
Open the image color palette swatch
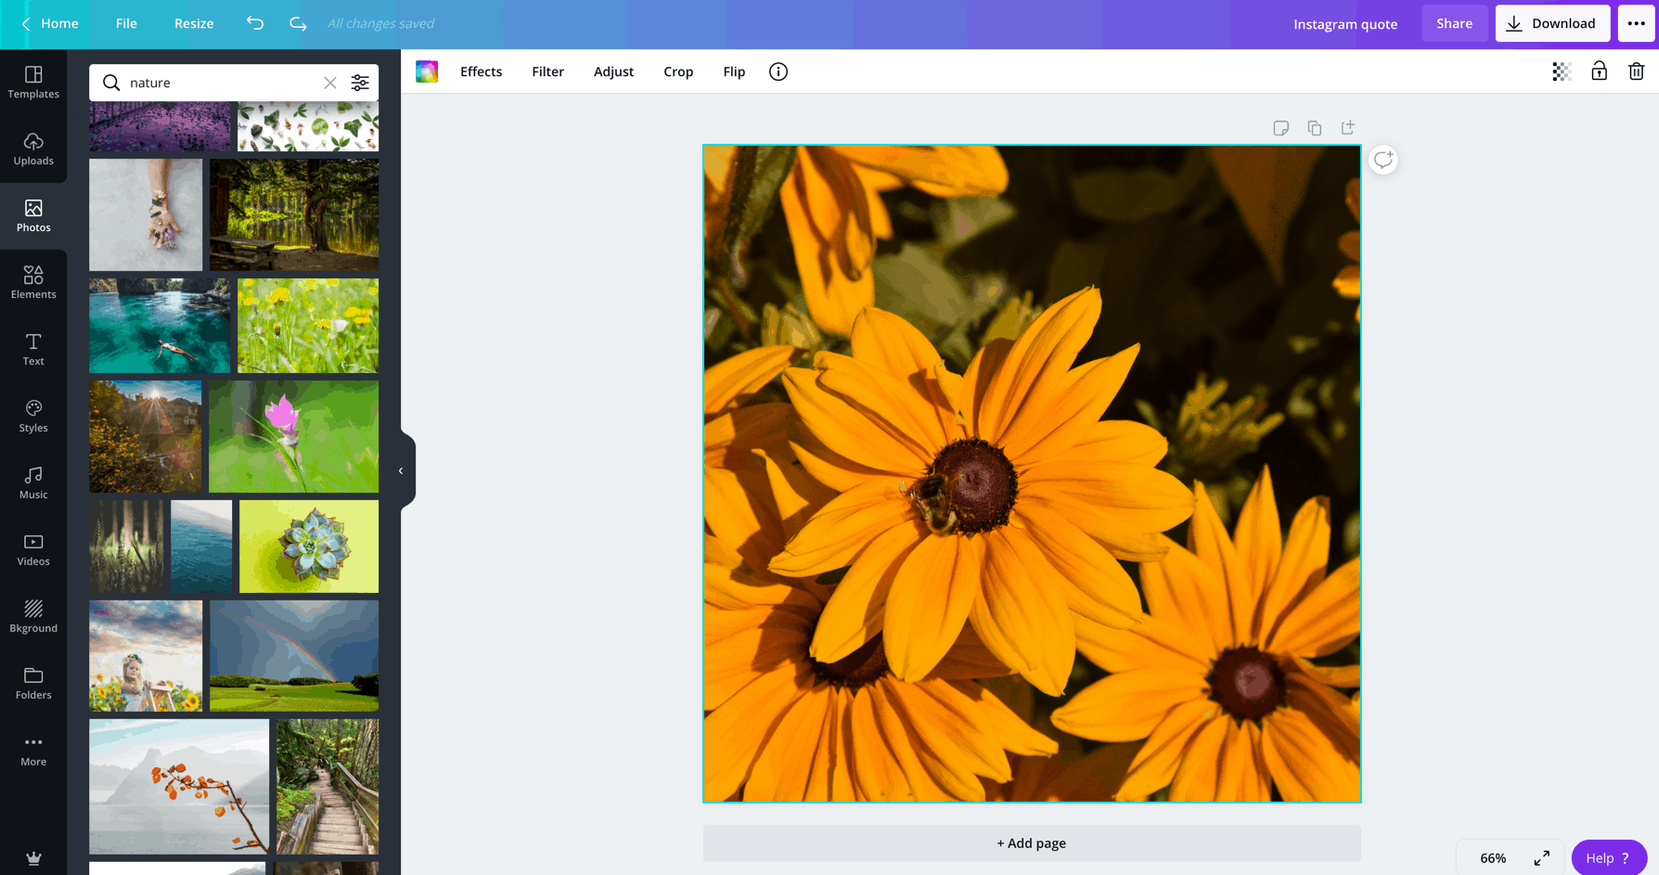(x=427, y=71)
